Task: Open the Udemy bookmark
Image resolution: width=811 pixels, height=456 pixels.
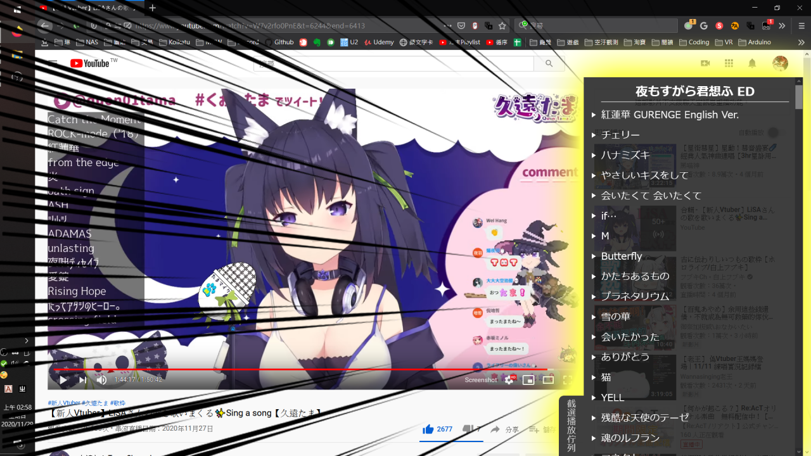Action: tap(378, 42)
